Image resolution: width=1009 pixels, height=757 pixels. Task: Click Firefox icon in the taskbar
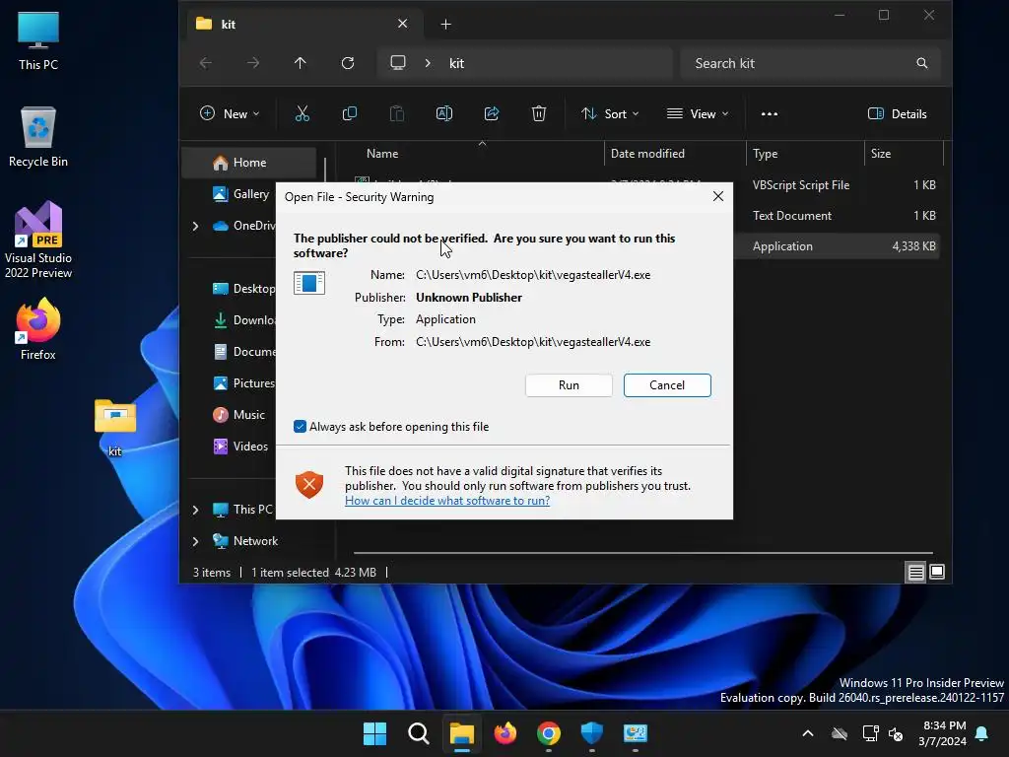[505, 733]
